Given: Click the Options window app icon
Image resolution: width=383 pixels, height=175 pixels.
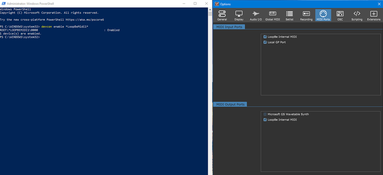Looking at the screenshot, I should [x=217, y=4].
